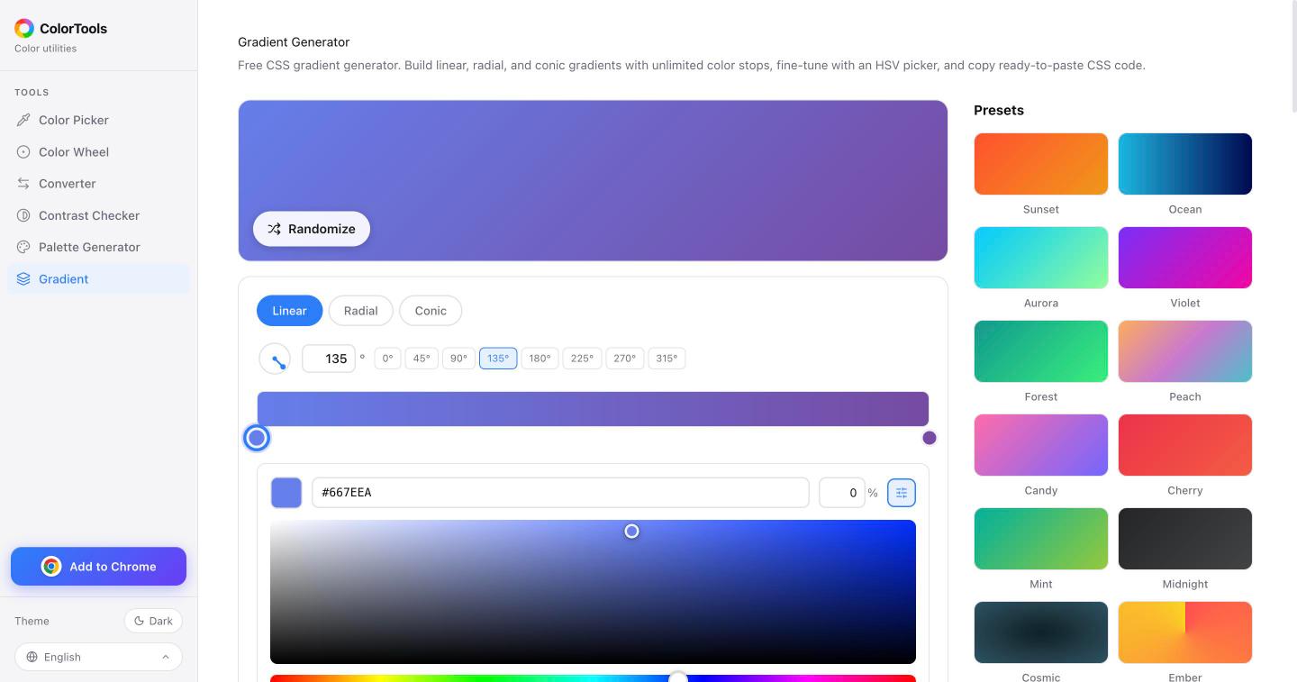Screen dimensions: 1297x682
Task: Switch to Conic gradient type
Action: pos(431,311)
